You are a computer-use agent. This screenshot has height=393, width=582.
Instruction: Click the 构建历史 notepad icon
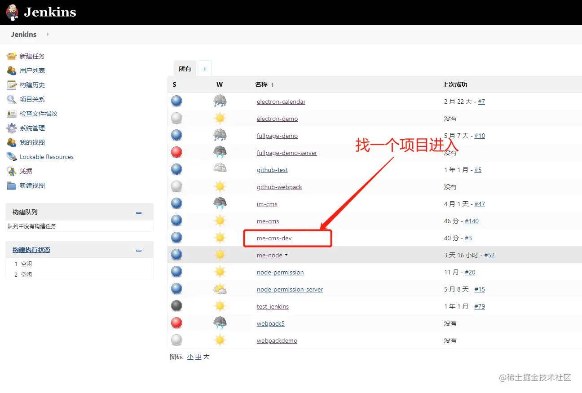tap(12, 85)
